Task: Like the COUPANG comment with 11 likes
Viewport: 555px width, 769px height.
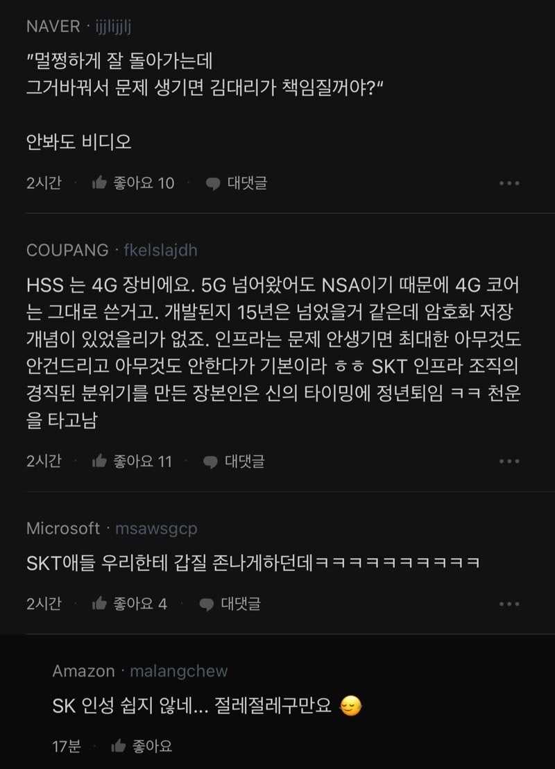Action: coord(99,461)
